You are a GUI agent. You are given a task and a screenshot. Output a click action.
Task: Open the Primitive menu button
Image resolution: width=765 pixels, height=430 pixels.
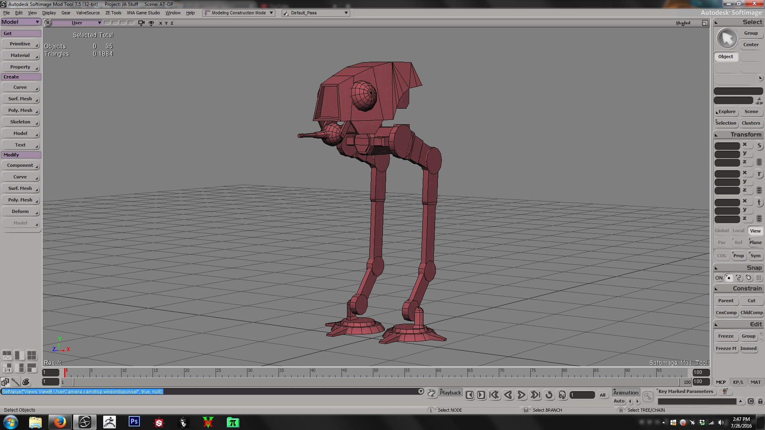pyautogui.click(x=20, y=44)
